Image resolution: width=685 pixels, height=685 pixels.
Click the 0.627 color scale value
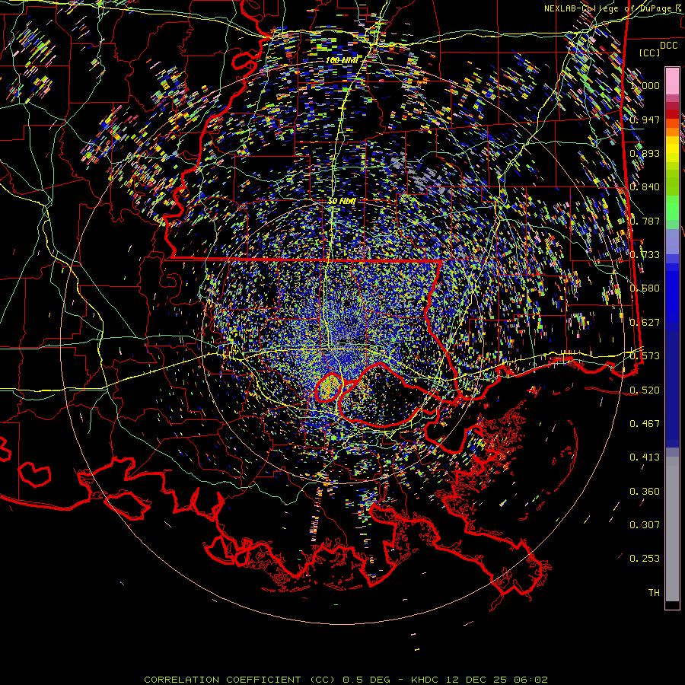(x=645, y=323)
